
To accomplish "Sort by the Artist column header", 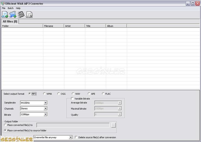I will 74,26.
